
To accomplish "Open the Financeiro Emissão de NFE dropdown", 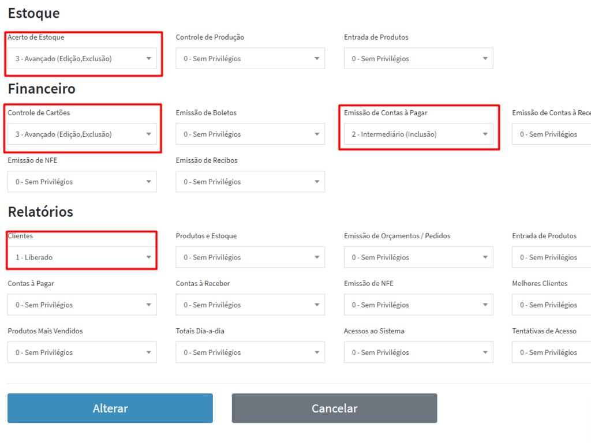I will 82,182.
